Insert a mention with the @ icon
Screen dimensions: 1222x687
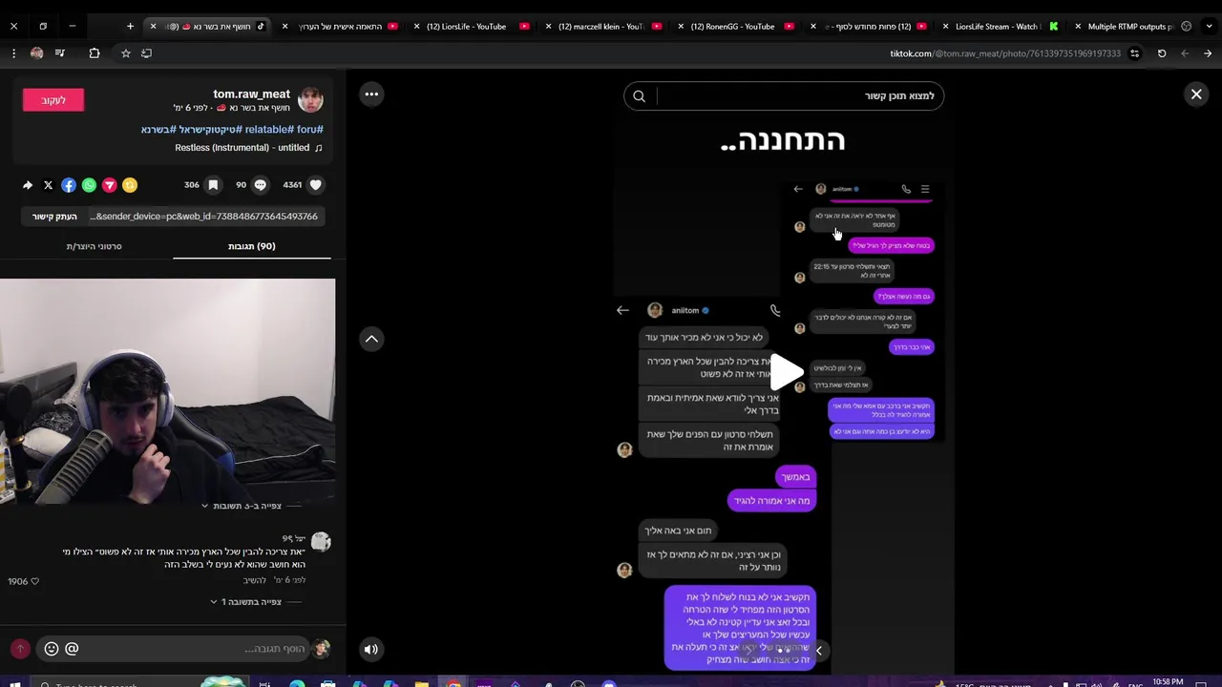tap(72, 649)
